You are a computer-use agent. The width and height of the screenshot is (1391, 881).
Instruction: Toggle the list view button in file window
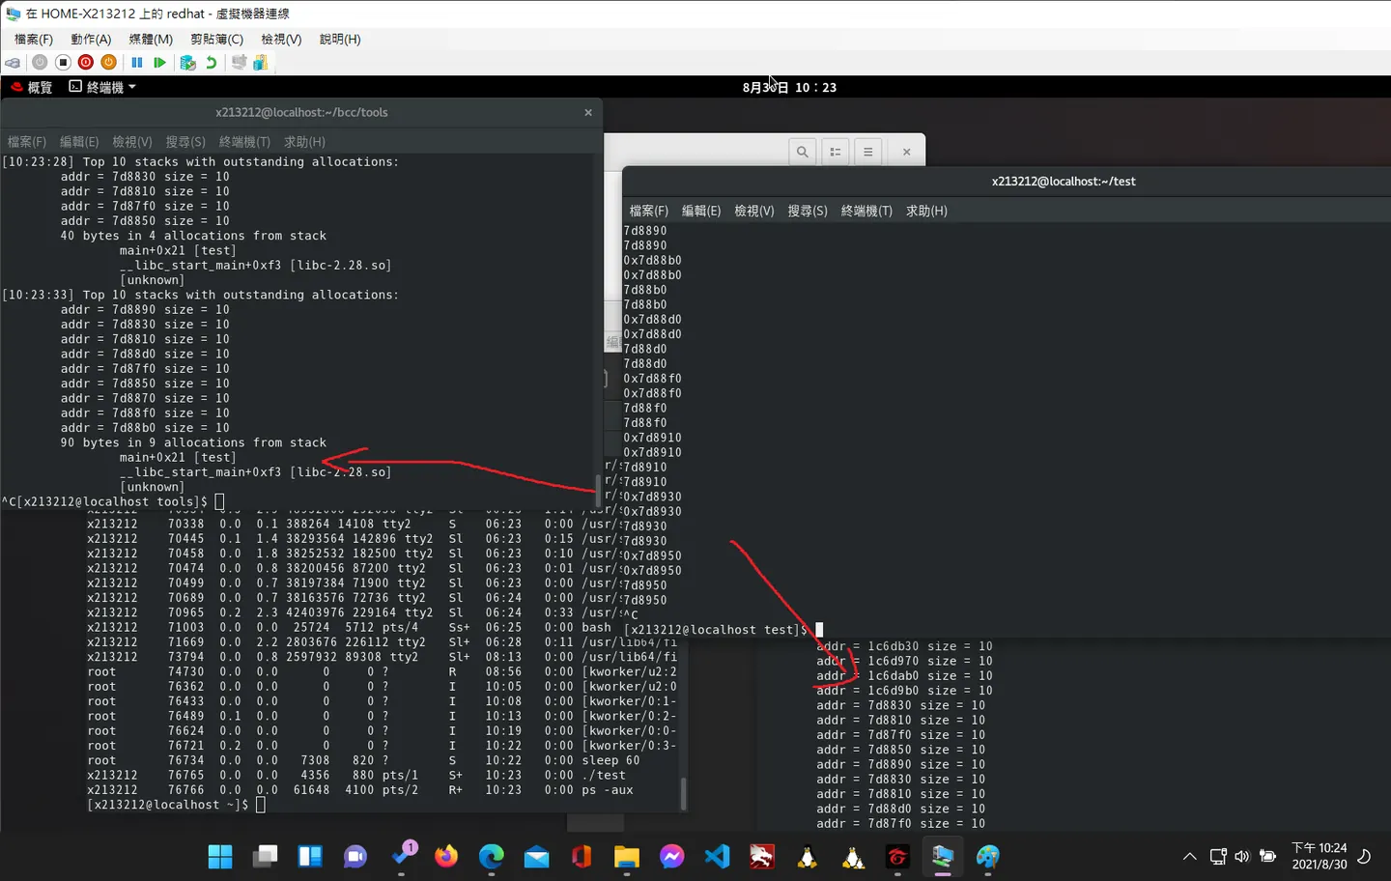[836, 152]
